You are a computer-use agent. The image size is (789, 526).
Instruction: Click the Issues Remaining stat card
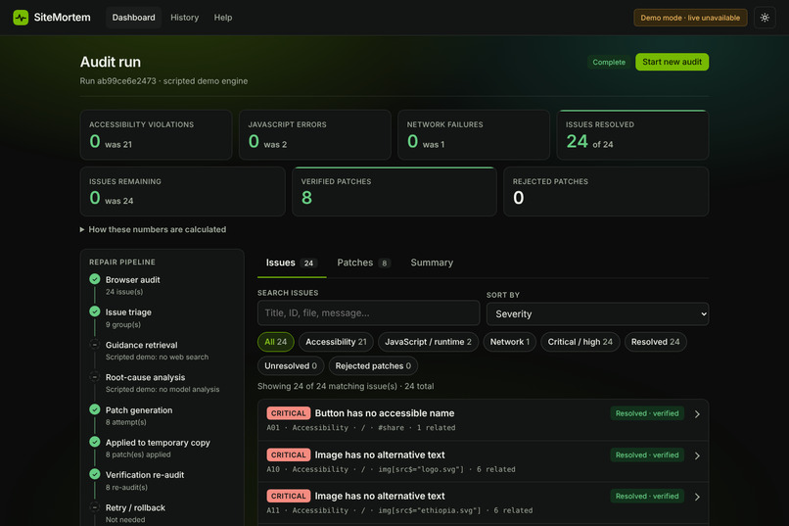[183, 192]
